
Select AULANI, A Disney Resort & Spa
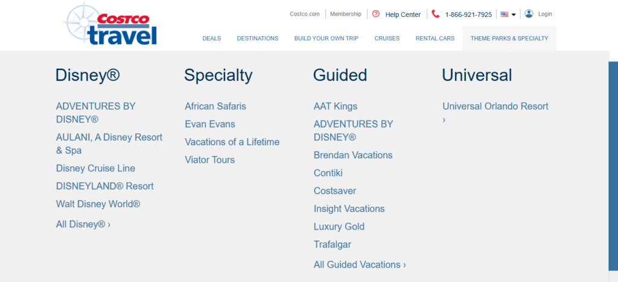pyautogui.click(x=109, y=143)
